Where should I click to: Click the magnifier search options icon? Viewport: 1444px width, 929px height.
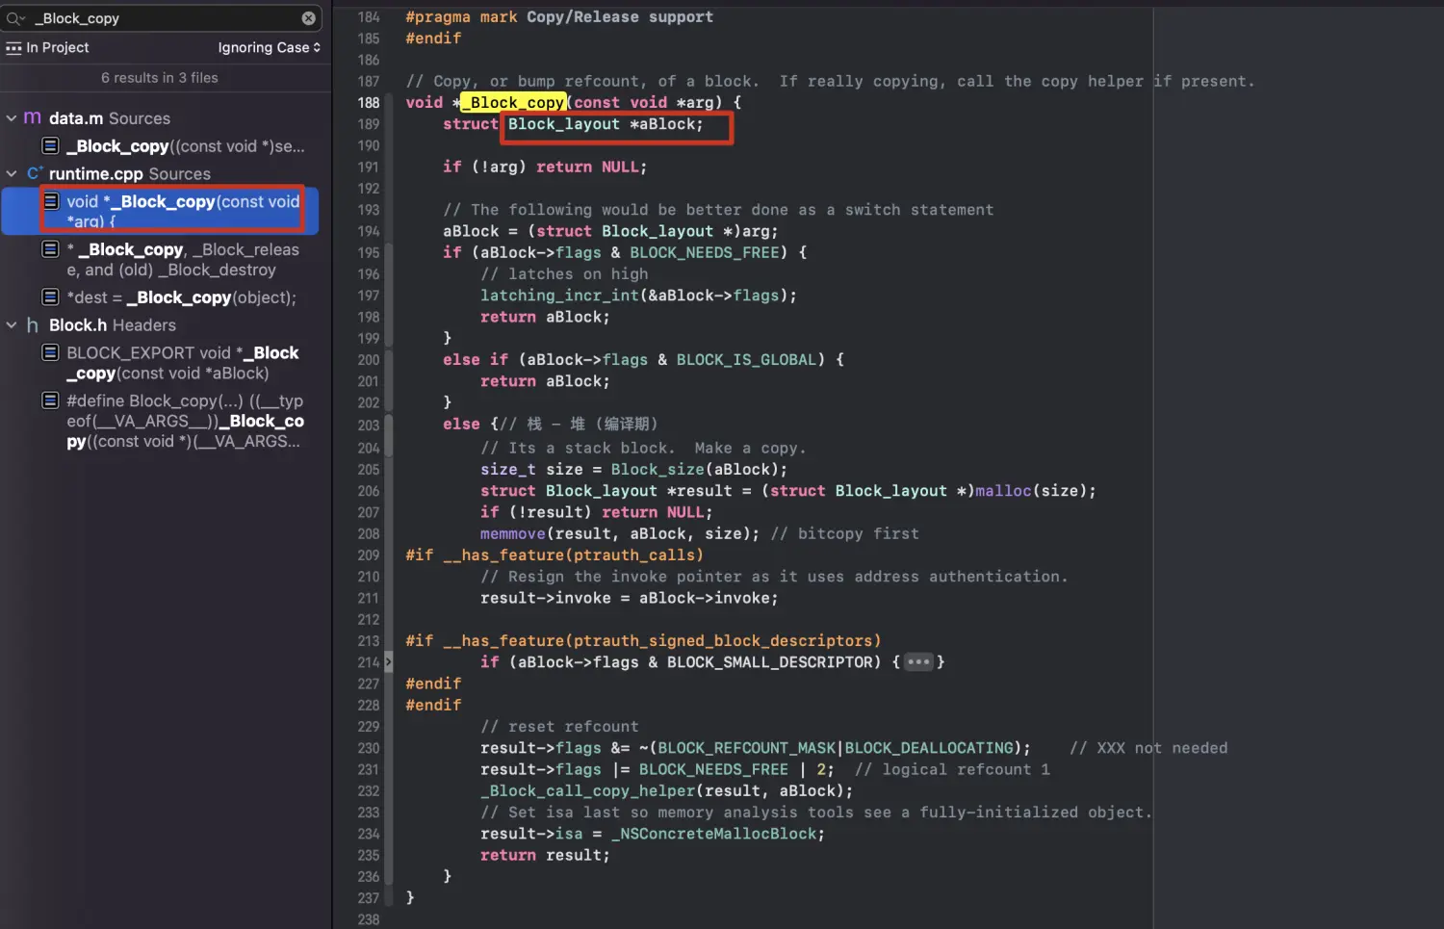(15, 18)
